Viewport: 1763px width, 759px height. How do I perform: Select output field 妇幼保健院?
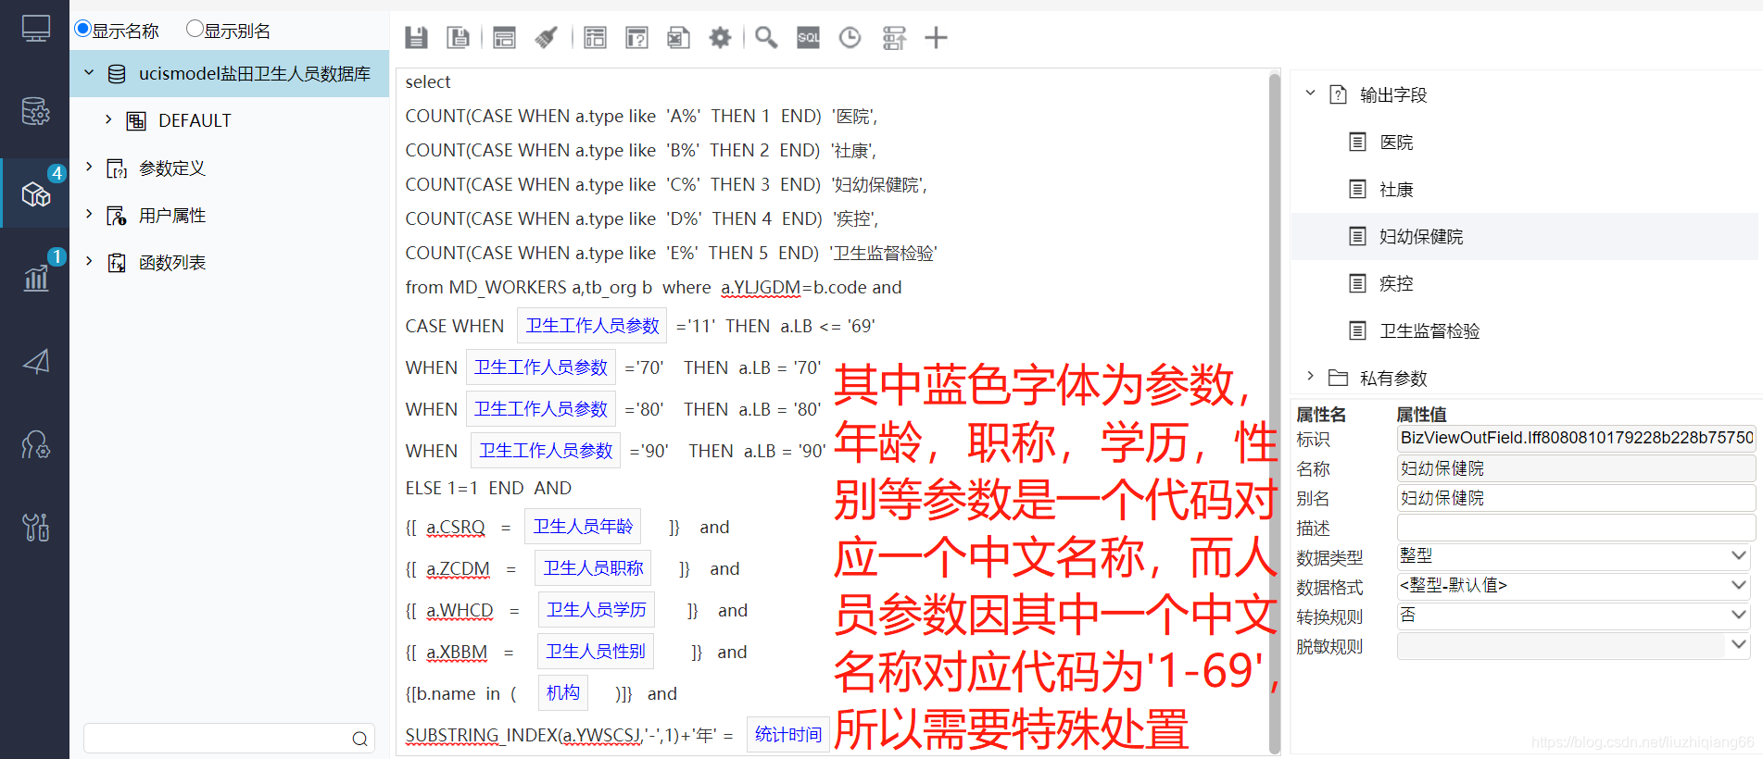click(x=1524, y=236)
